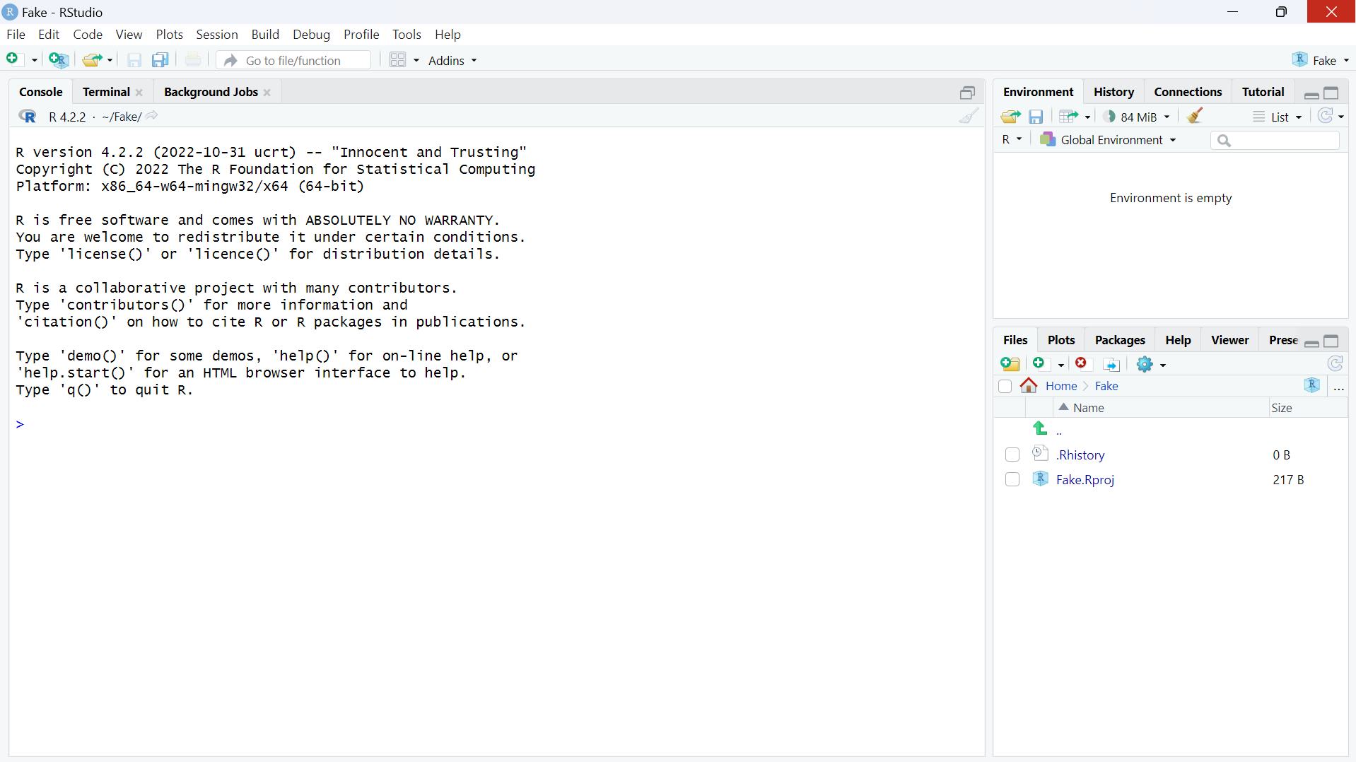Open the Global Environment dropdown
This screenshot has height=762, width=1356.
coord(1108,140)
